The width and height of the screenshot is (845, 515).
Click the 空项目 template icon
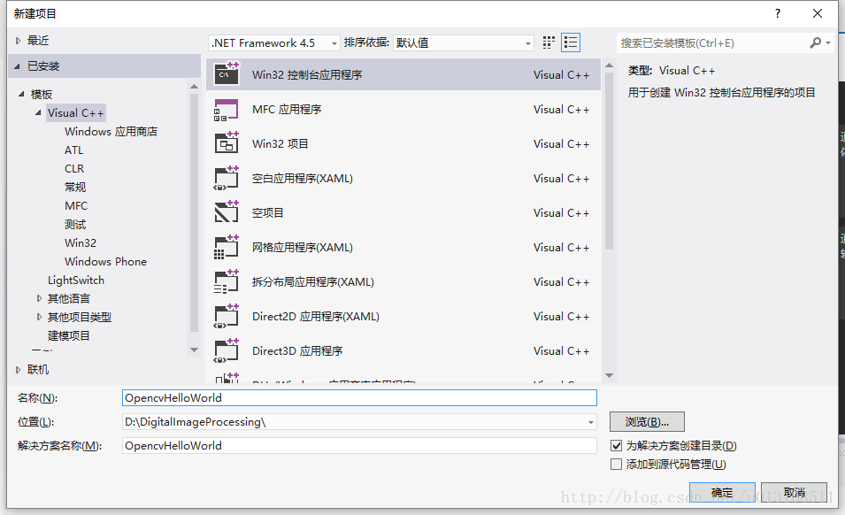(x=227, y=212)
